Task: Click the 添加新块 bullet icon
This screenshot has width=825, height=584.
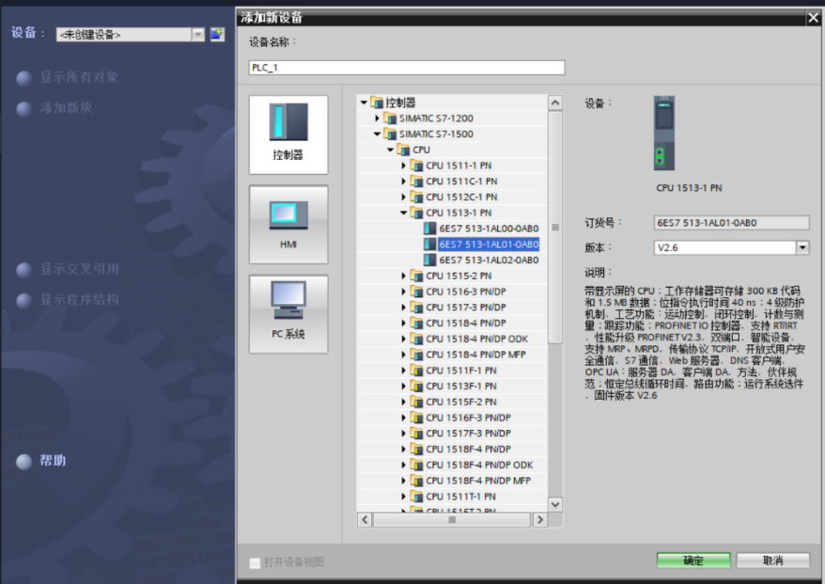Action: [24, 109]
